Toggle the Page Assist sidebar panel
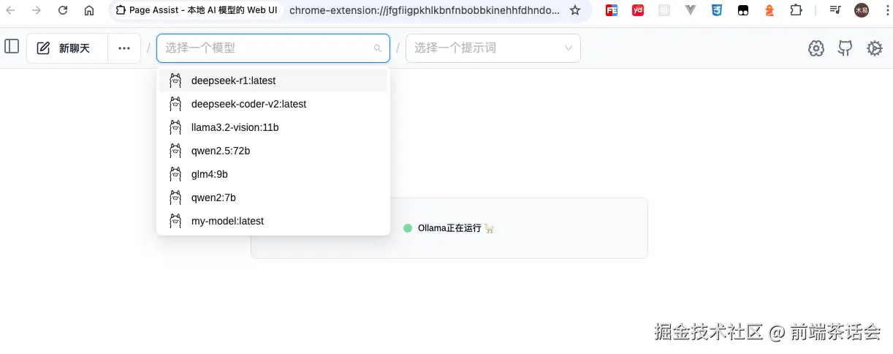The width and height of the screenshot is (893, 354). coord(12,47)
